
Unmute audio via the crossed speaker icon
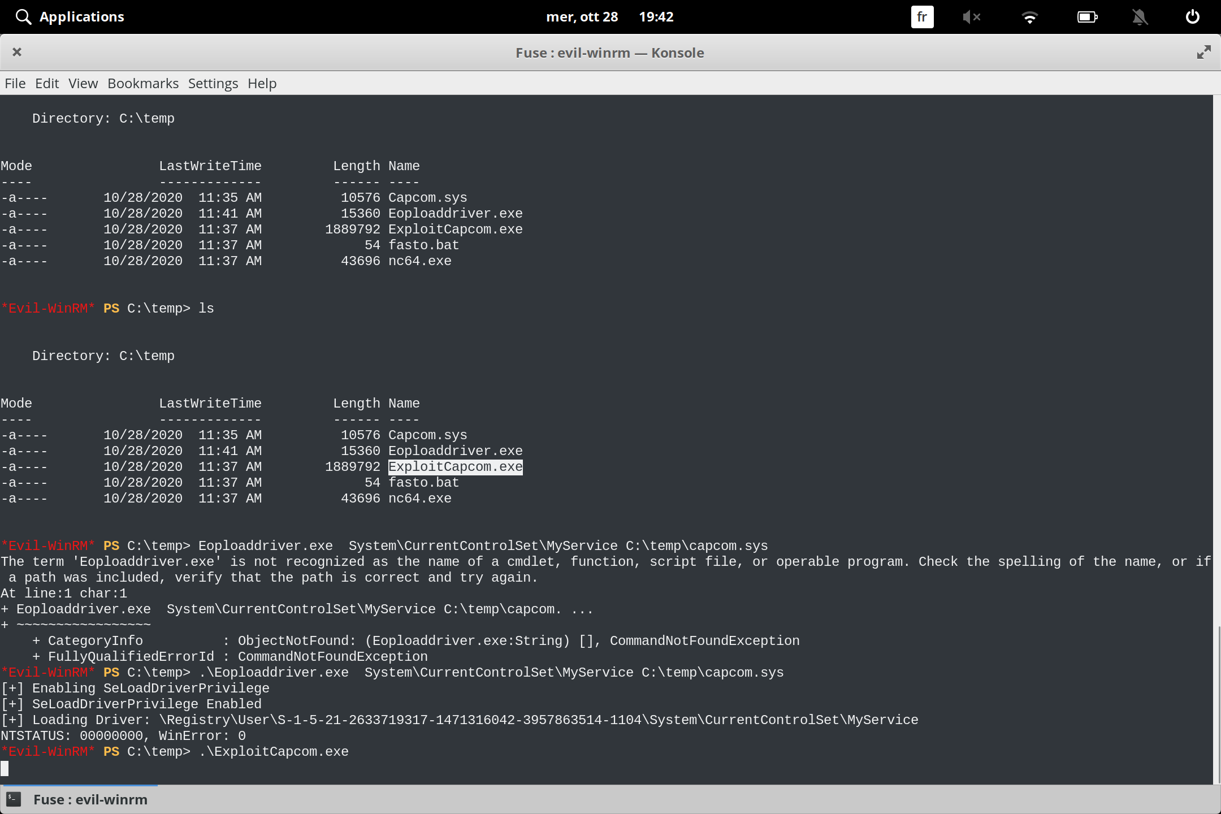point(972,16)
